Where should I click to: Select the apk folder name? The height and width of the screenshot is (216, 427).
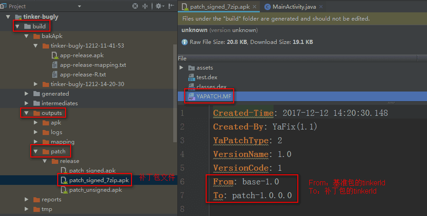click(x=56, y=123)
